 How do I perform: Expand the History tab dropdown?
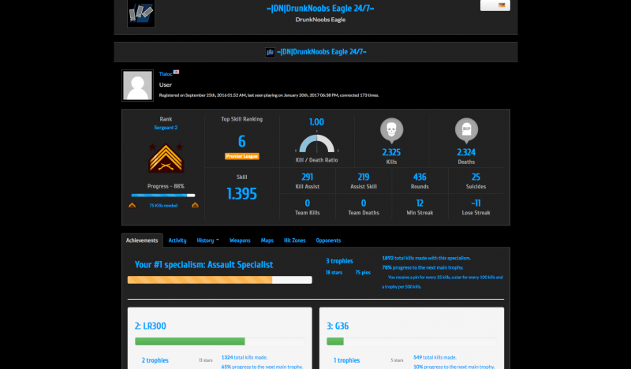coord(207,240)
